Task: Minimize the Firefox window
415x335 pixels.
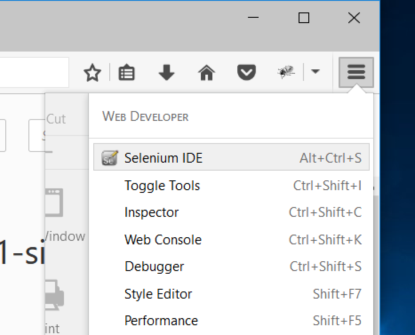Action: [253, 18]
